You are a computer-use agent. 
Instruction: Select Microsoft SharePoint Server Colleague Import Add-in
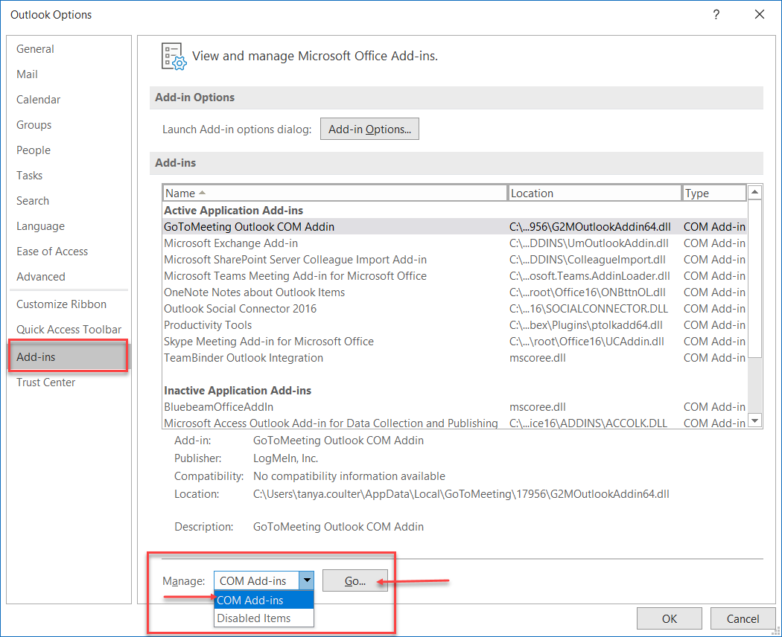click(x=454, y=260)
